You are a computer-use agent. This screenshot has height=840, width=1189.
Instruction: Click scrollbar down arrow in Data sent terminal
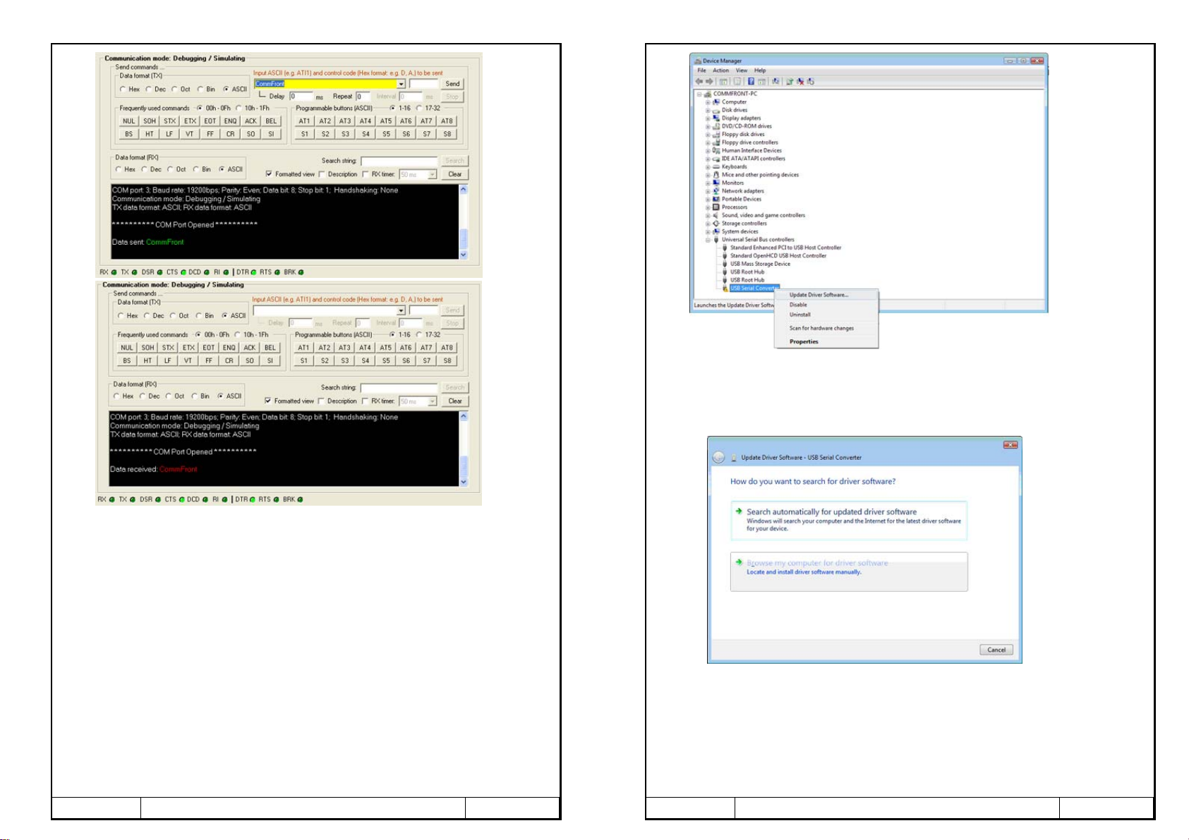coord(463,255)
